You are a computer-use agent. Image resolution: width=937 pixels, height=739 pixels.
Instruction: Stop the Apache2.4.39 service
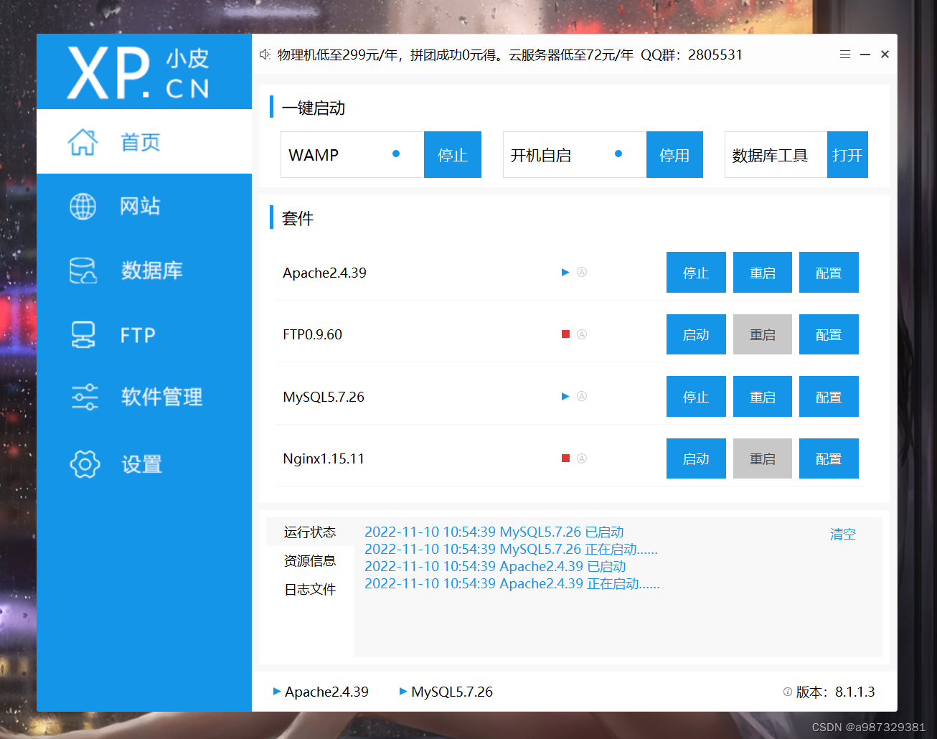tap(696, 273)
